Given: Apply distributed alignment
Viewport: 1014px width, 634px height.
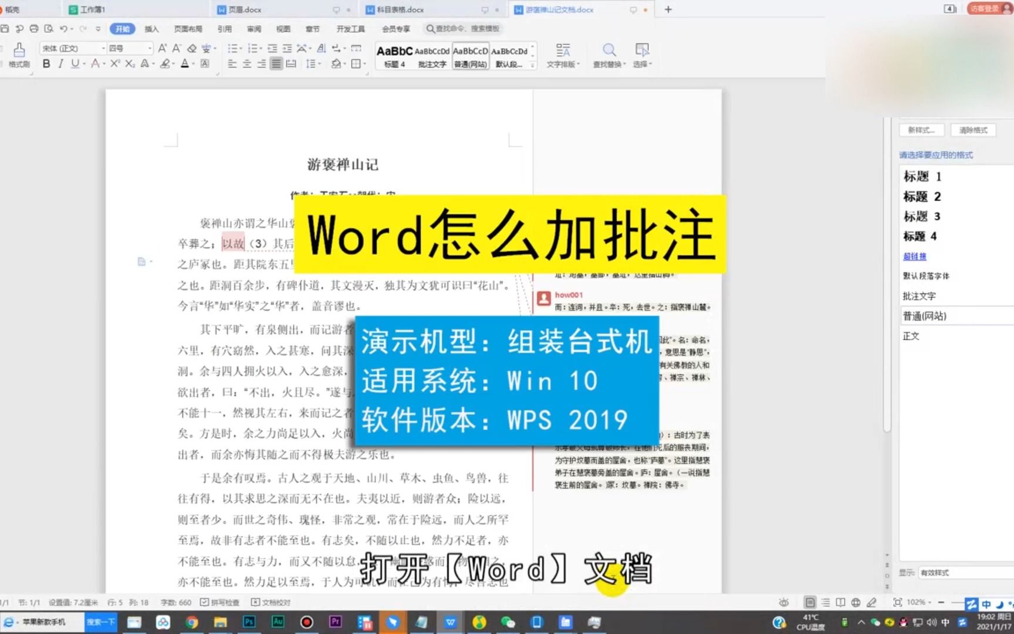Looking at the screenshot, I should click(290, 63).
